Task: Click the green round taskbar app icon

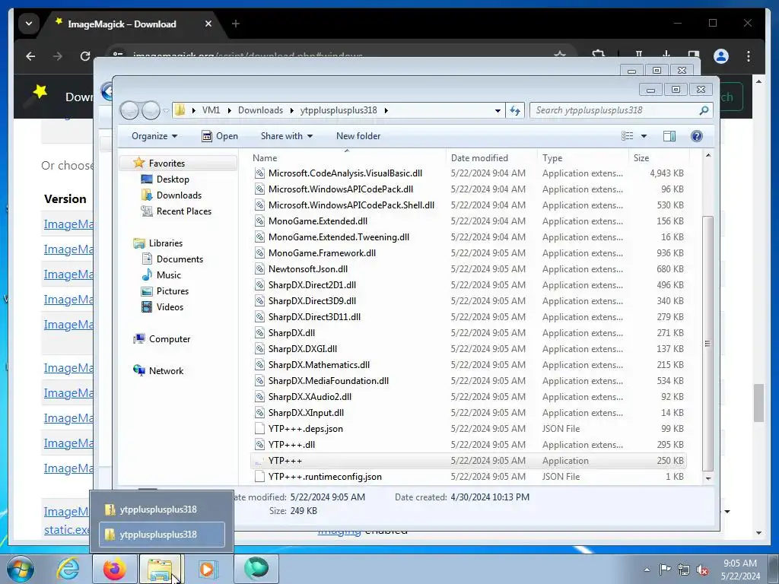Action: 256,569
